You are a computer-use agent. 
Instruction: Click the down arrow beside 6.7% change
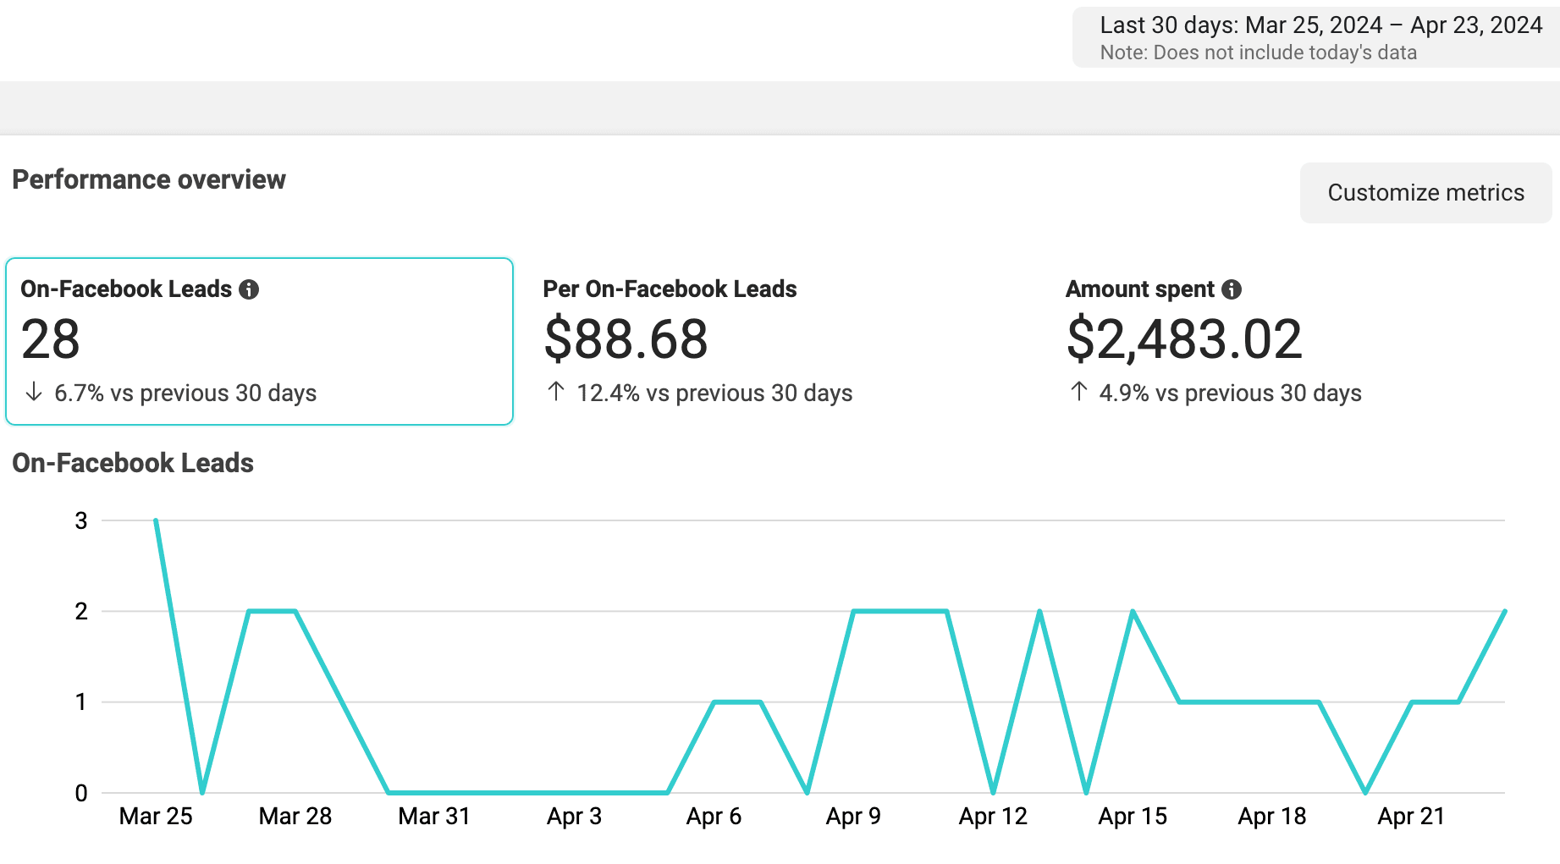tap(34, 392)
